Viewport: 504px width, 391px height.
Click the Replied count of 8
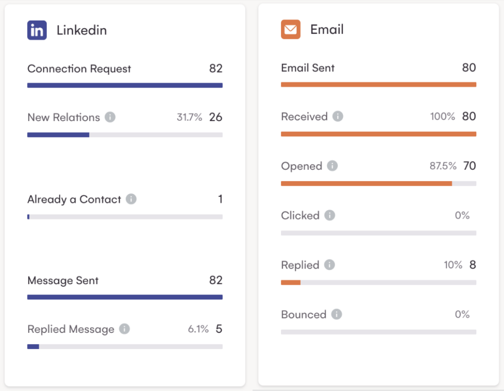[471, 265]
